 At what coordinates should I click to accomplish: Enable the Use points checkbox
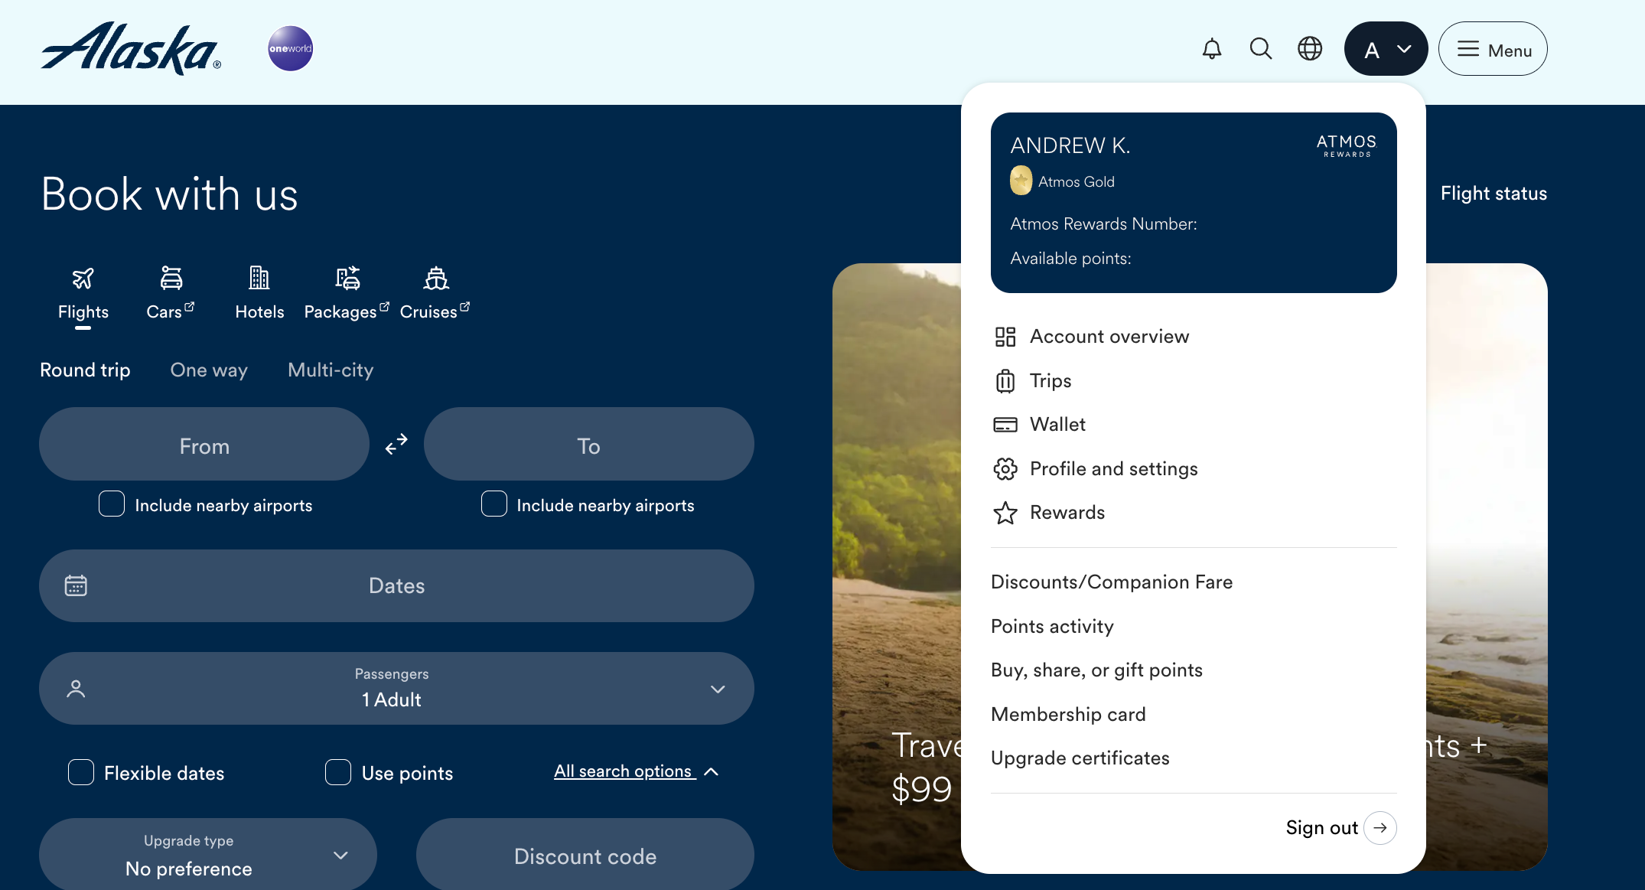point(338,772)
